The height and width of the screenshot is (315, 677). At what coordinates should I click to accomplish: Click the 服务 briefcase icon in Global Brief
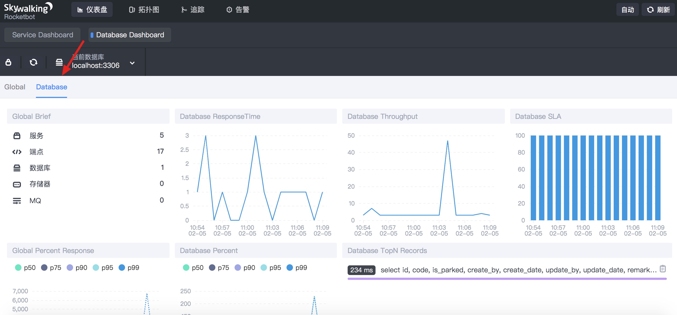point(17,136)
